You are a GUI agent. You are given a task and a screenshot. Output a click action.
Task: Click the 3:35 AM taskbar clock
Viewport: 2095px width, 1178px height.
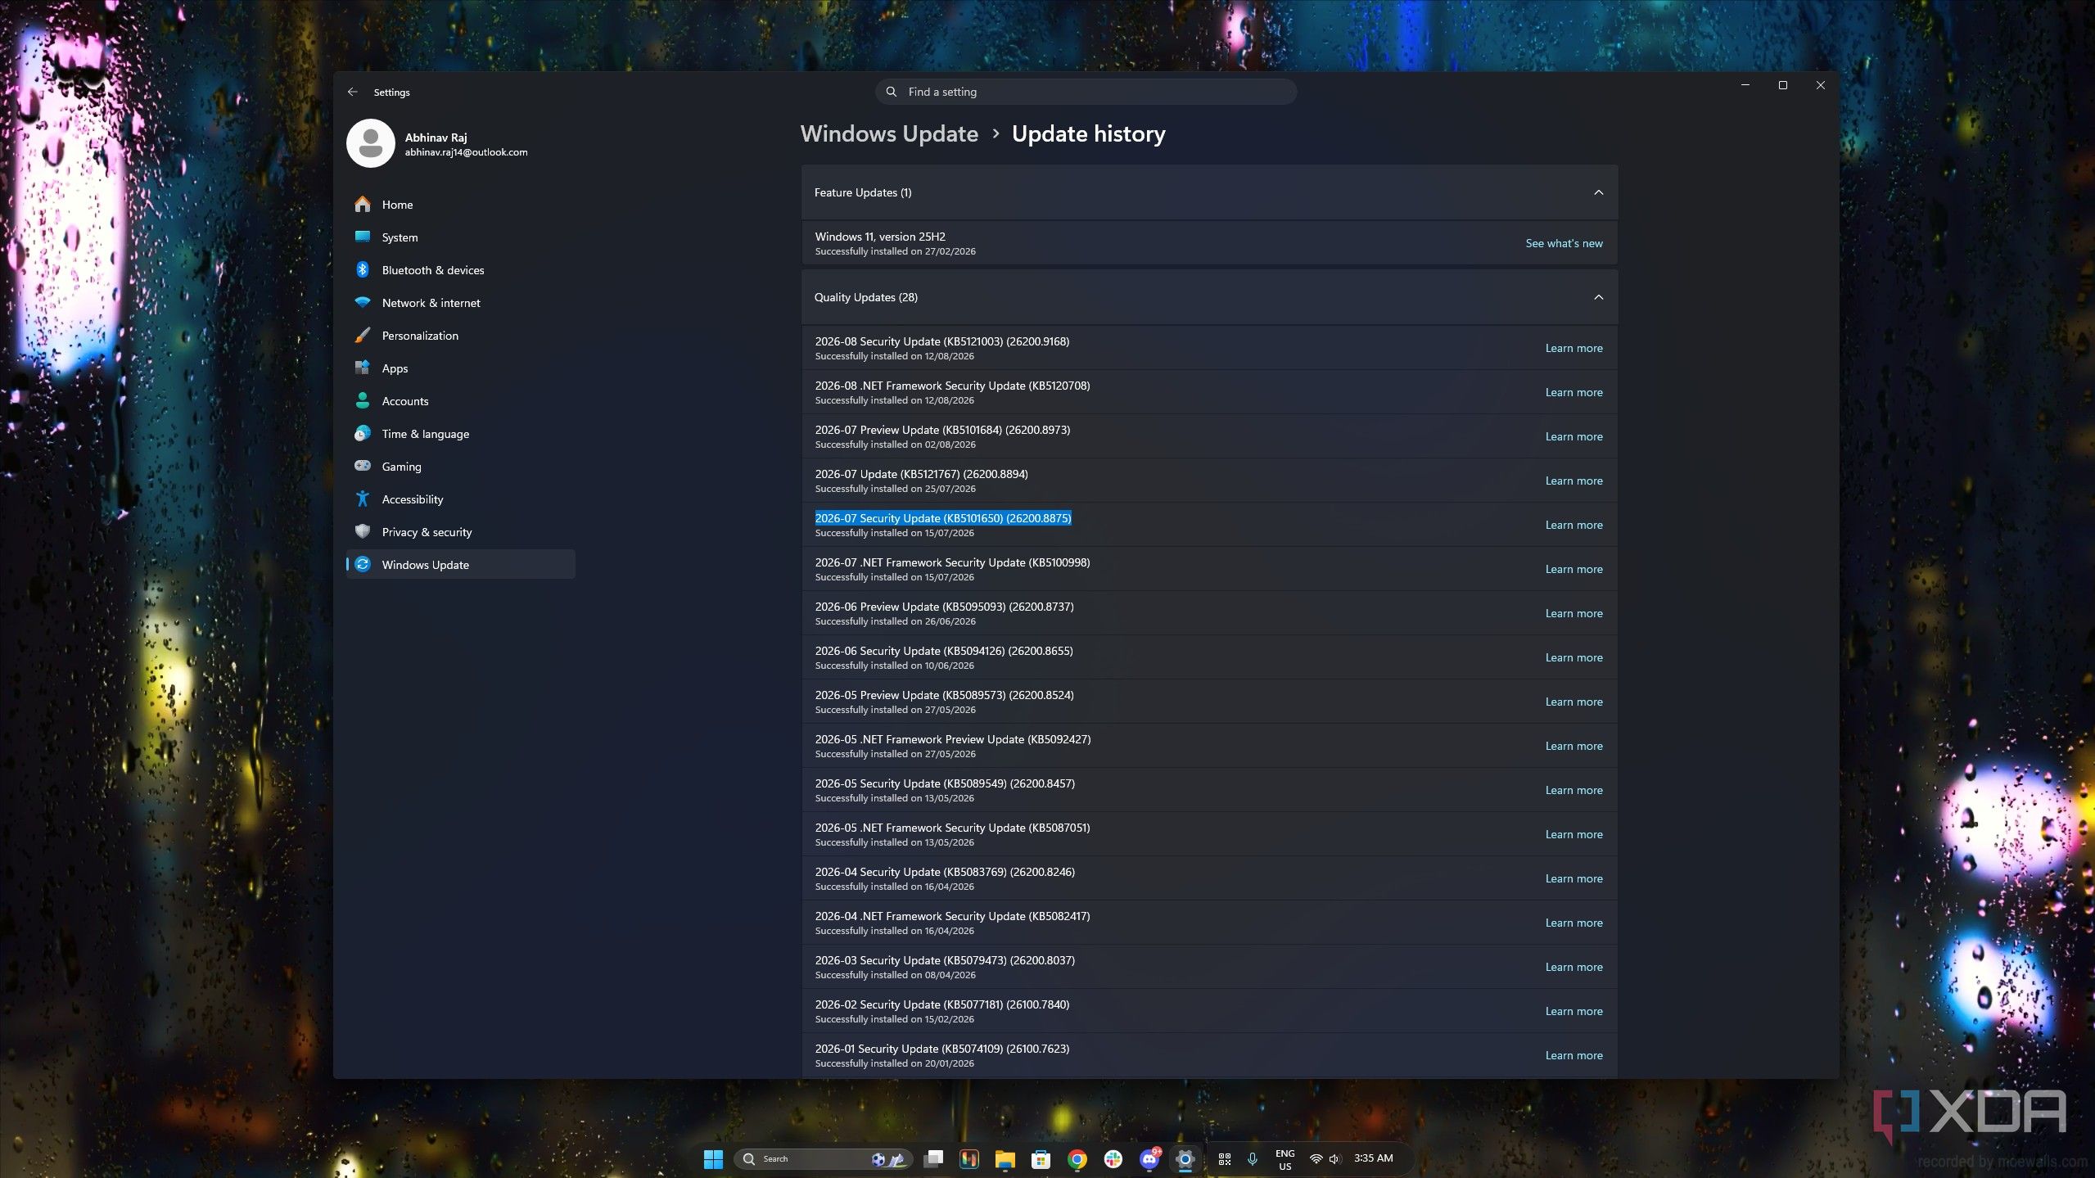1373,1158
